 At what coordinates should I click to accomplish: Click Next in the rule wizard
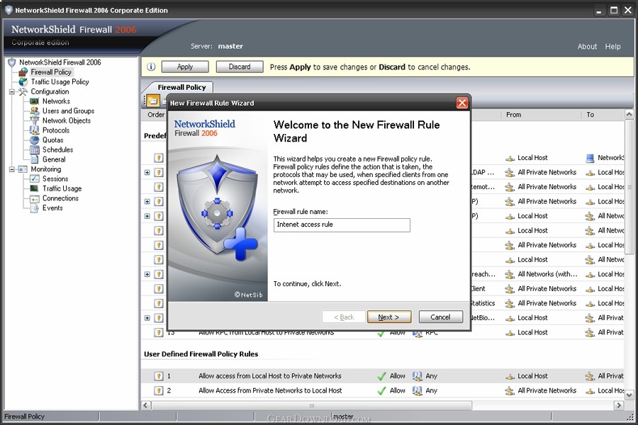click(x=389, y=317)
